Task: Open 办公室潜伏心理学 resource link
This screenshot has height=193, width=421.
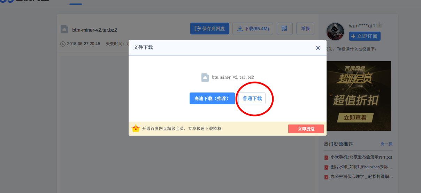Action: click(362, 177)
